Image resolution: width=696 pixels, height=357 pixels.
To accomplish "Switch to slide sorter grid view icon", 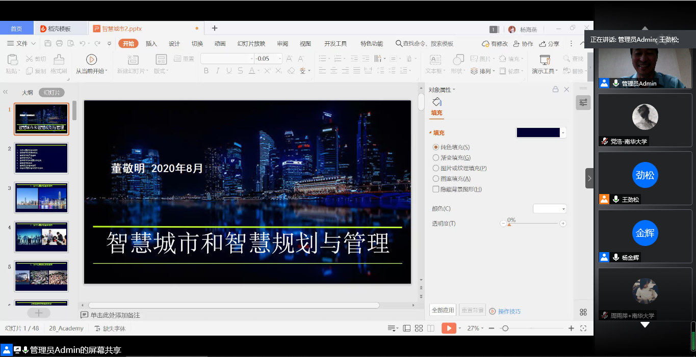I will (419, 328).
